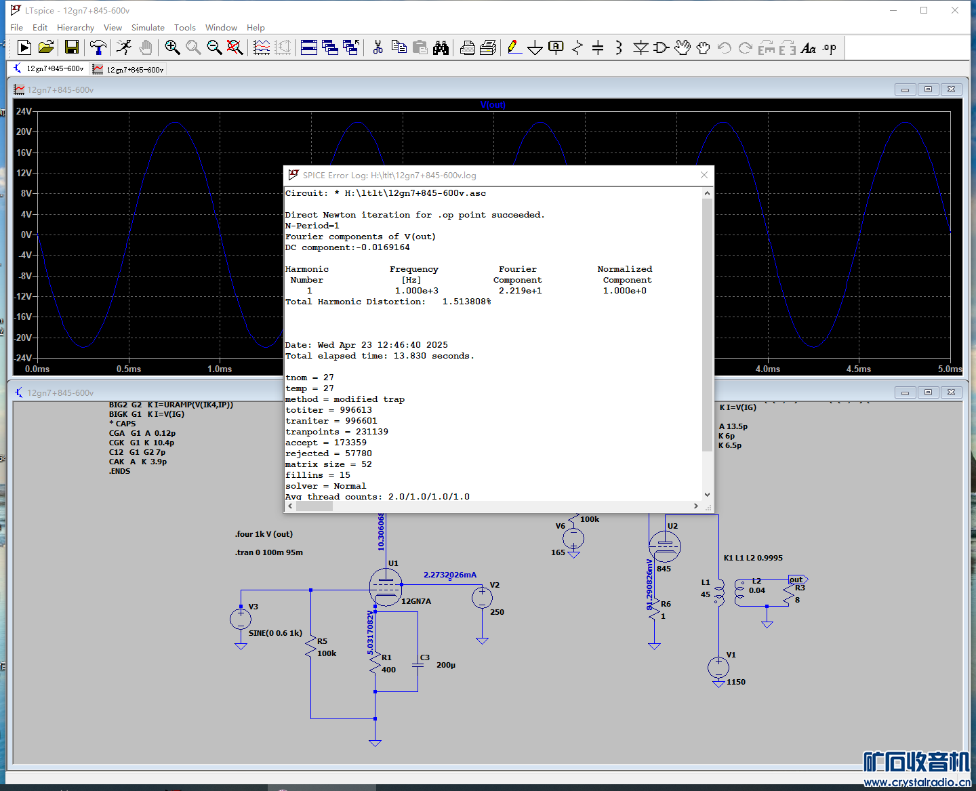Open the Hierarchy menu

(75, 28)
